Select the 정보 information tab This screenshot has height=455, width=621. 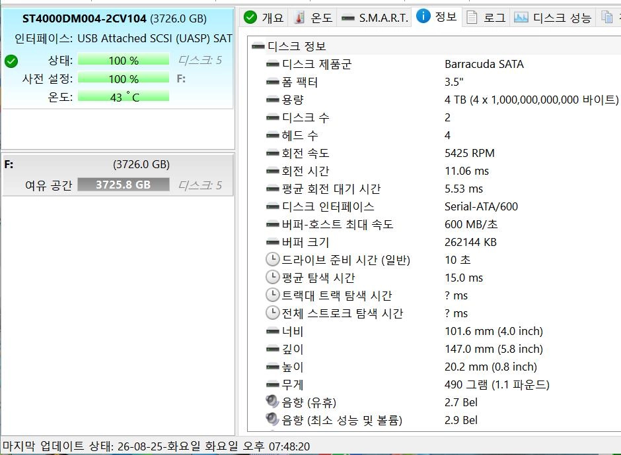coord(437,16)
